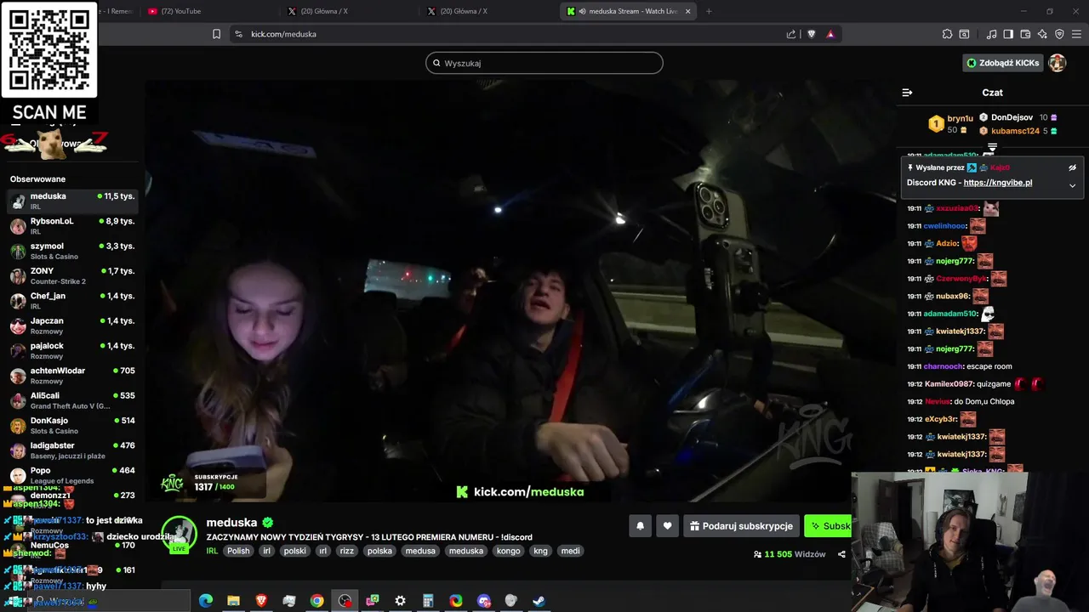
Task: Open File Explorer from taskbar
Action: (x=233, y=601)
